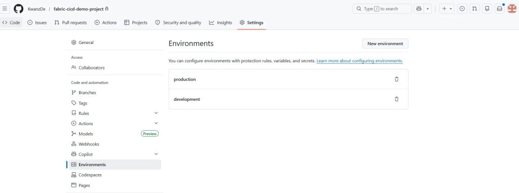519x193 pixels.
Task: Expand the Rules section chevron
Action: pos(156,113)
